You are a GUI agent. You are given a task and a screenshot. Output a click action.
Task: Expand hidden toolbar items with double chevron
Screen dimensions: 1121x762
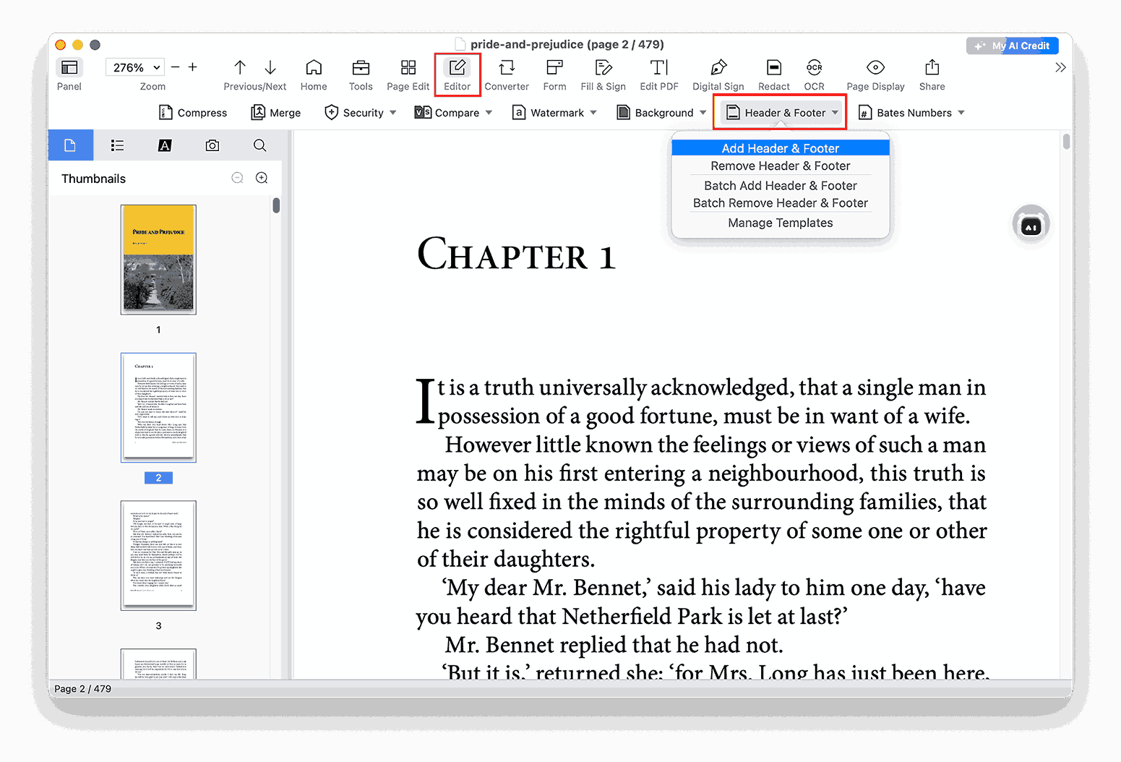(x=1060, y=67)
